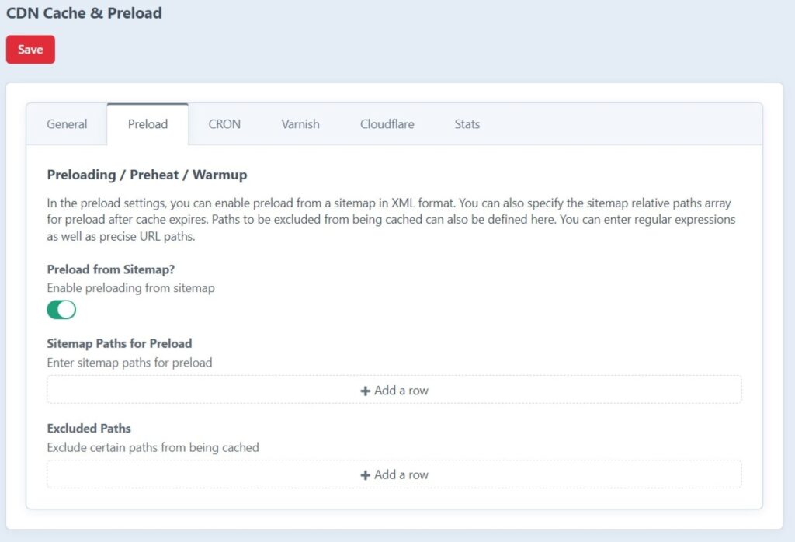Add a row under Excluded Paths
This screenshot has height=542, width=795.
pyautogui.click(x=394, y=474)
